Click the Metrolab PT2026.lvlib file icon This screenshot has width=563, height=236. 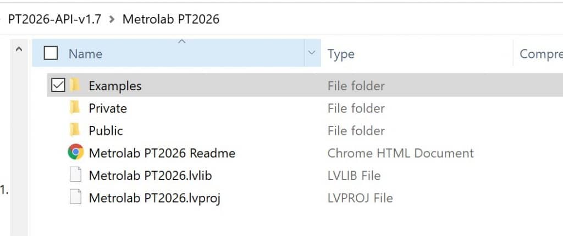[75, 175]
